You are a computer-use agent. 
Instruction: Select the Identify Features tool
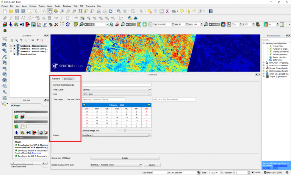[x=119, y=11]
